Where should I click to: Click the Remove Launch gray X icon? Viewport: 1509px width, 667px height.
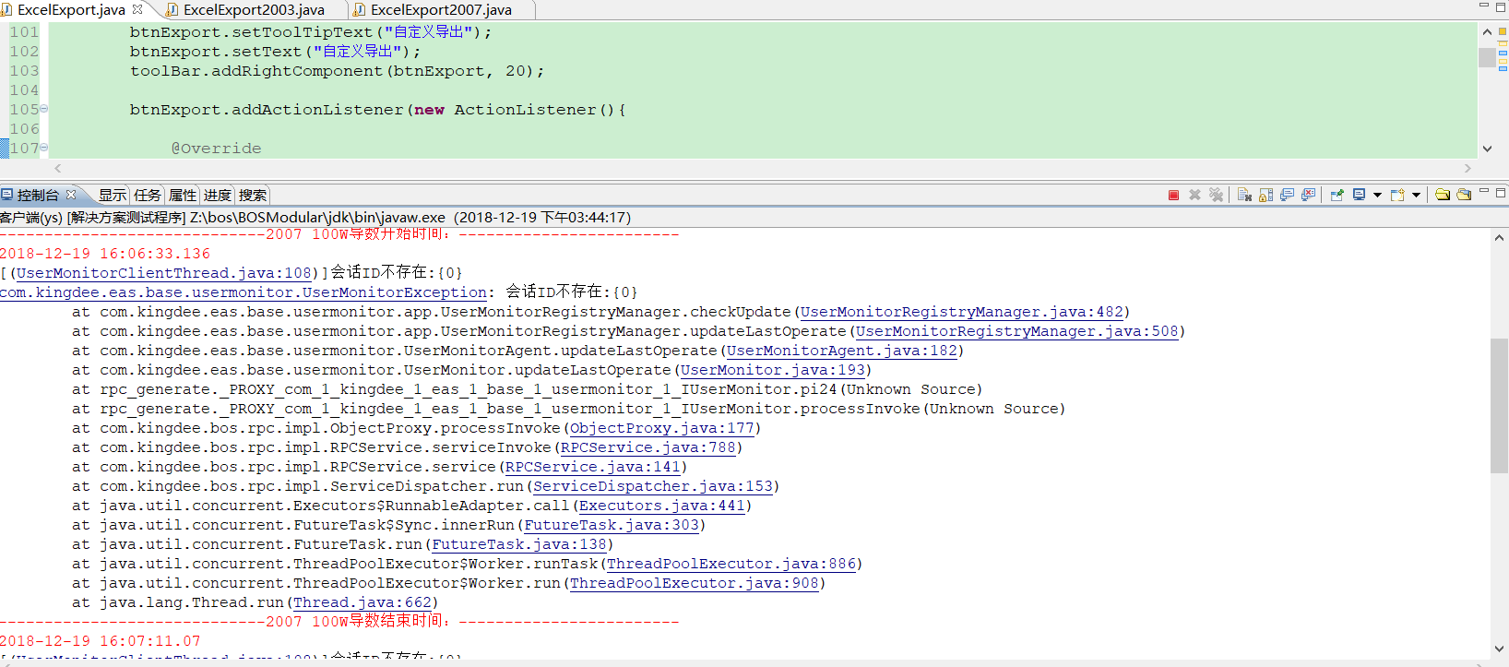[x=1194, y=195]
